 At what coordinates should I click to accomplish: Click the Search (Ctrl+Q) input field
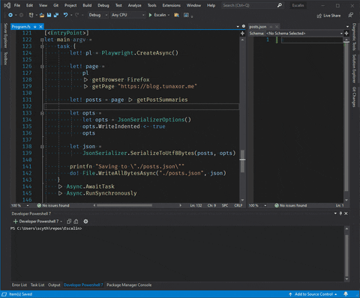pos(250,5)
